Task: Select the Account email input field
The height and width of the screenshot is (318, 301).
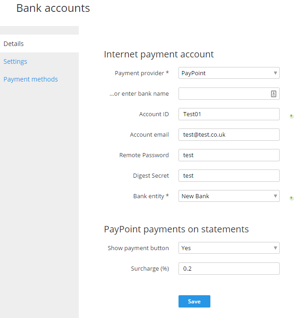Action: click(x=229, y=135)
